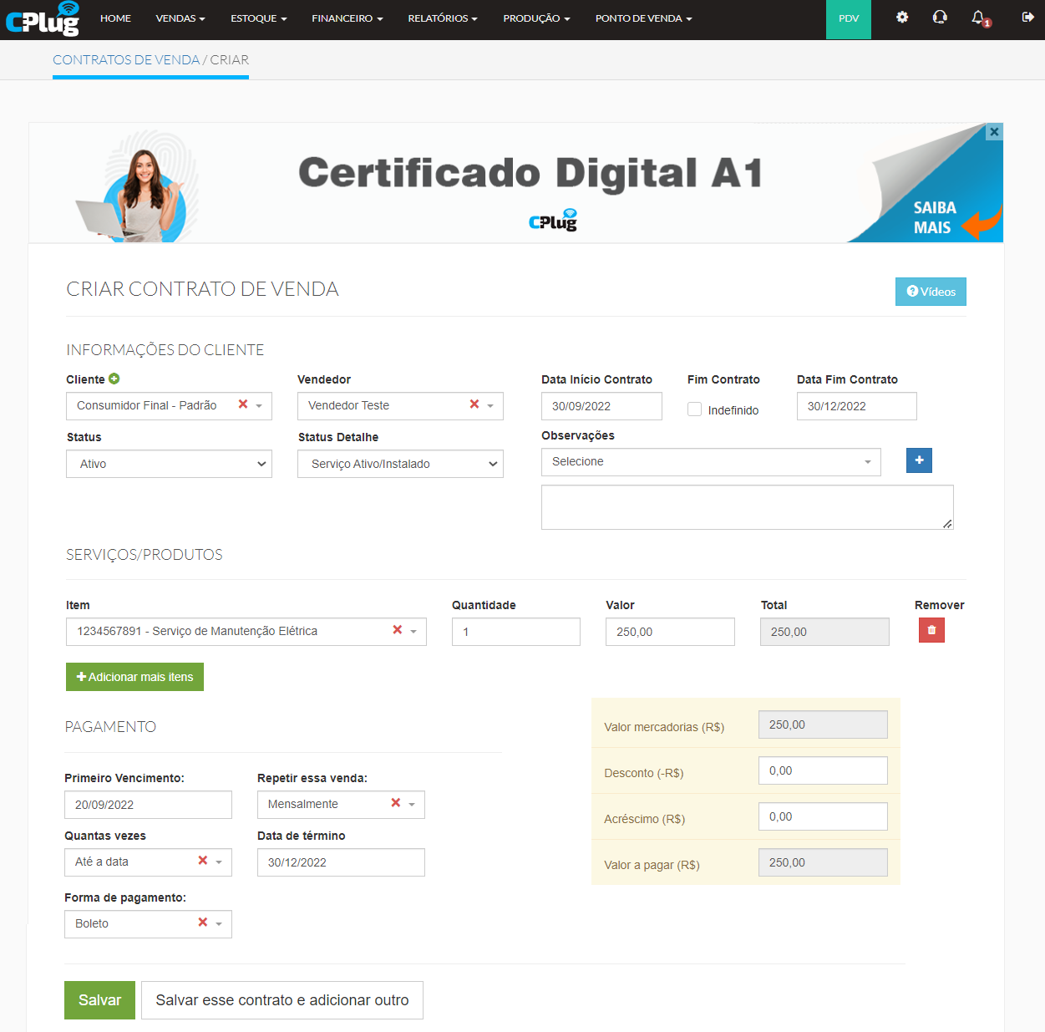Click blue plus button for Observações
This screenshot has width=1045, height=1032.
coord(919,460)
